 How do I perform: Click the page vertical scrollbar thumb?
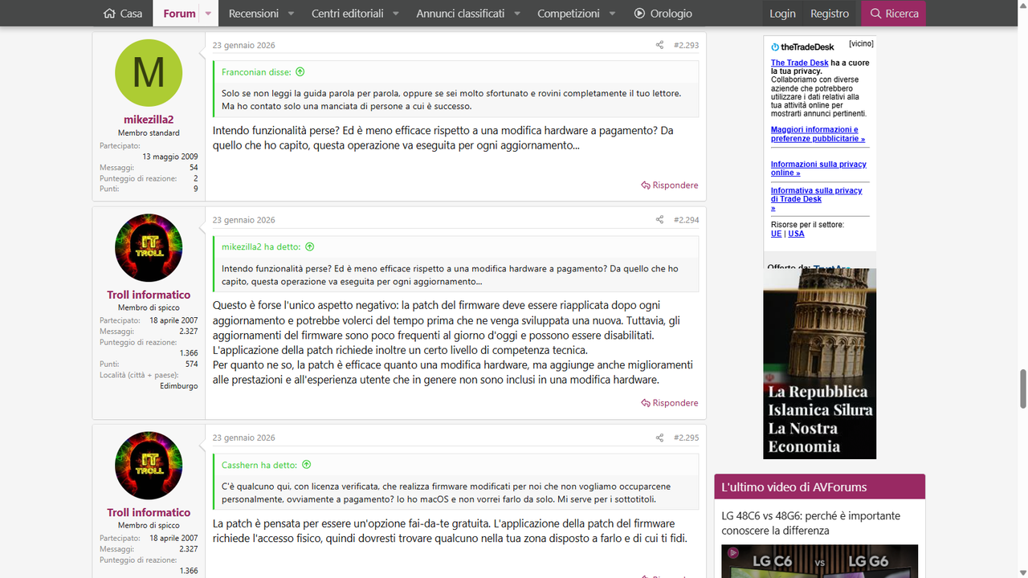point(1023,389)
